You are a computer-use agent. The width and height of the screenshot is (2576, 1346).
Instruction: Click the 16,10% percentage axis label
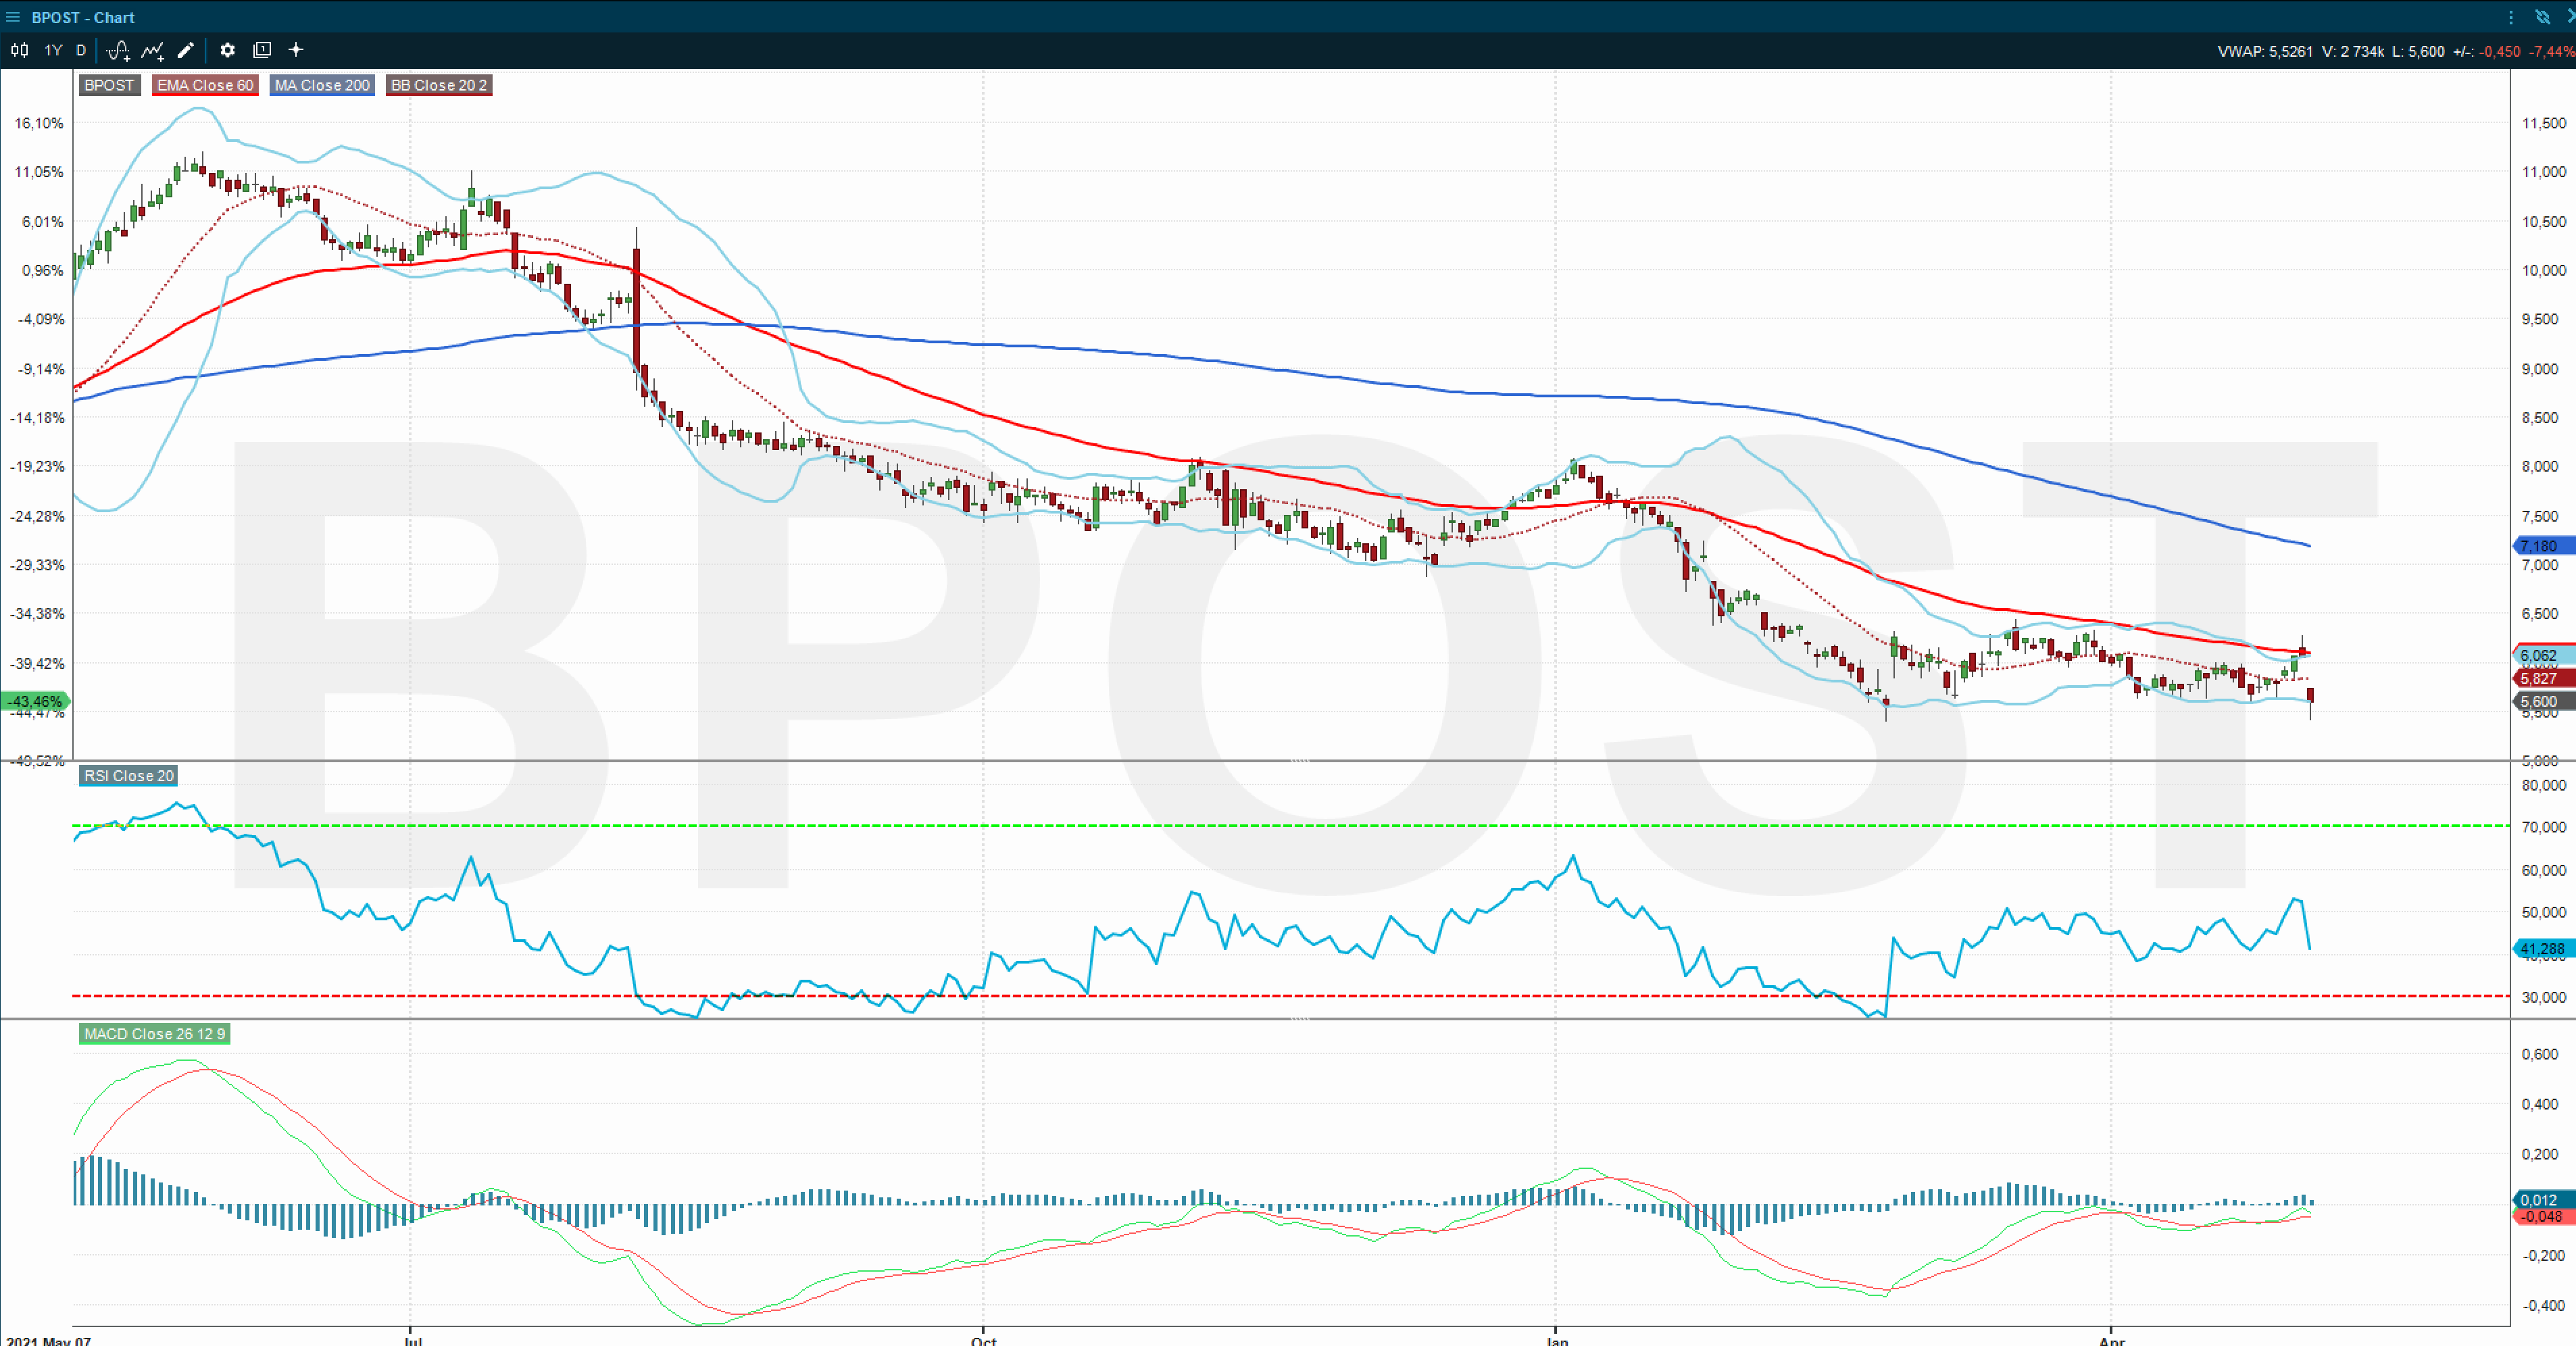[x=39, y=123]
